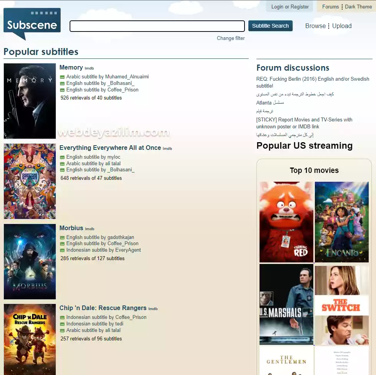This screenshot has height=375, width=376.
Task: Click '926 retrievals of 40 subtitles' text
Action: click(91, 98)
